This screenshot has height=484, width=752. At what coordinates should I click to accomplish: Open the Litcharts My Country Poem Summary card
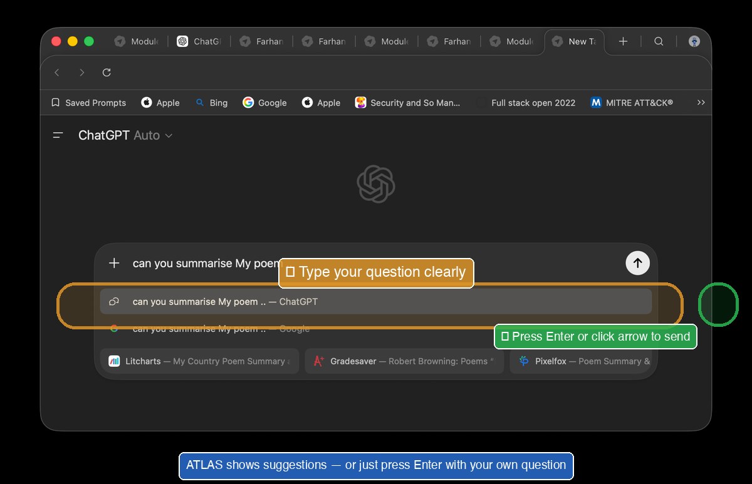(199, 361)
